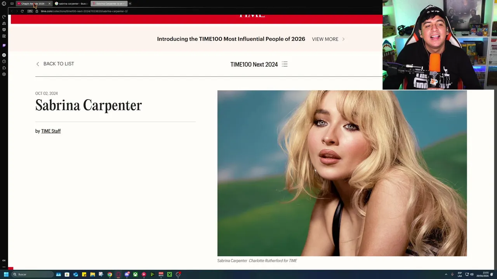
Task: Select the Charlotte Rutherford for TIME credit
Action: 273,261
